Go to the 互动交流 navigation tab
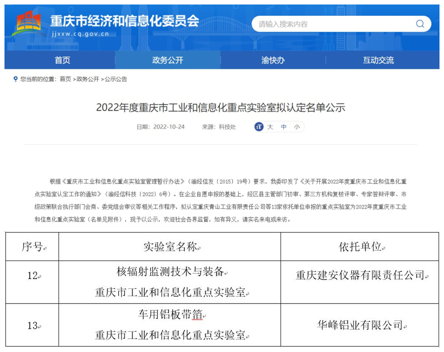Screen dimensions: 444x352 (378, 60)
